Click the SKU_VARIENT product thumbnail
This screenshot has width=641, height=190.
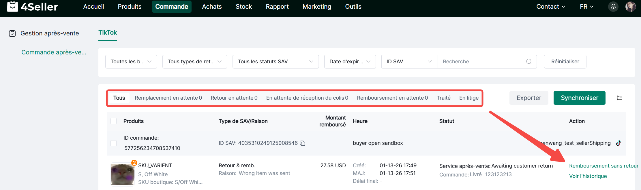coord(122,174)
